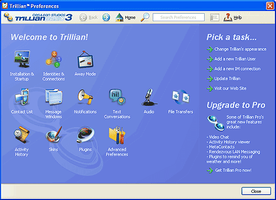This screenshot has height=200, width=276.
Task: Click the Text Conversations label
Action: [117, 114]
